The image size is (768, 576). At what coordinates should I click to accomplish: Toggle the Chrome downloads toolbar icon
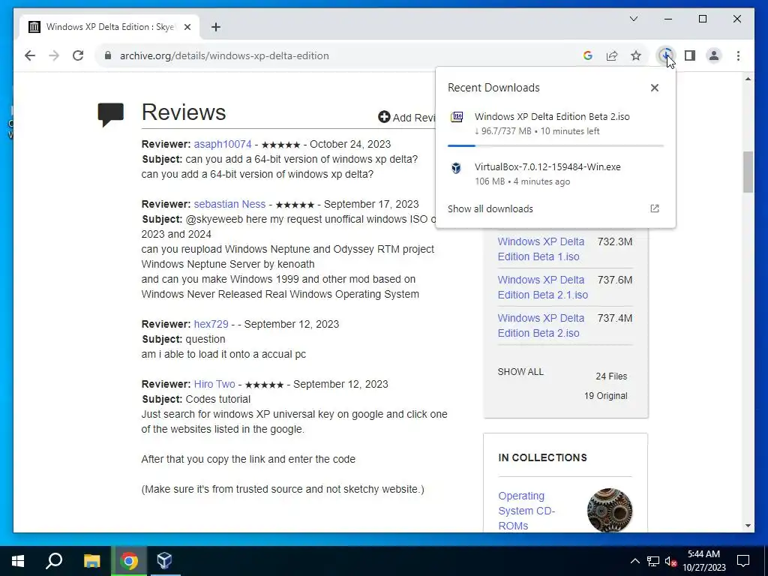666,55
